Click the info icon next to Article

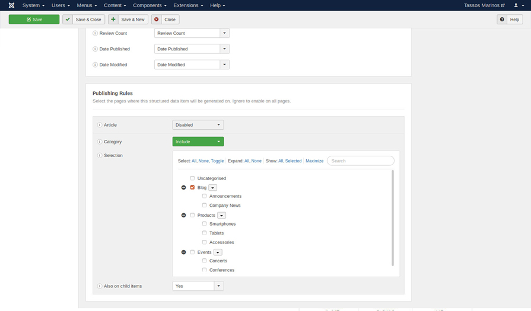click(100, 125)
